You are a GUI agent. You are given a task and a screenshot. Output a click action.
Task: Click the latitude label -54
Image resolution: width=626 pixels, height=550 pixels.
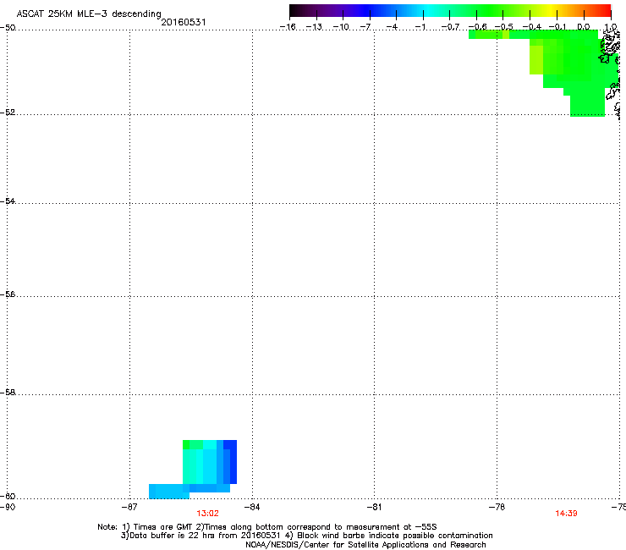[8, 201]
